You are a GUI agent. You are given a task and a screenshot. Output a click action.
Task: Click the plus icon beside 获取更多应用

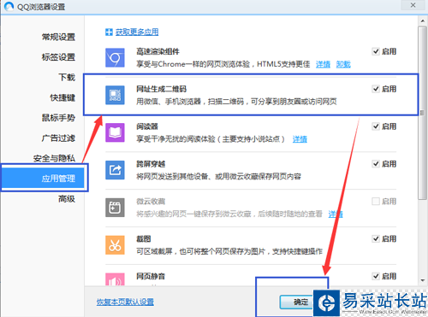(x=109, y=32)
